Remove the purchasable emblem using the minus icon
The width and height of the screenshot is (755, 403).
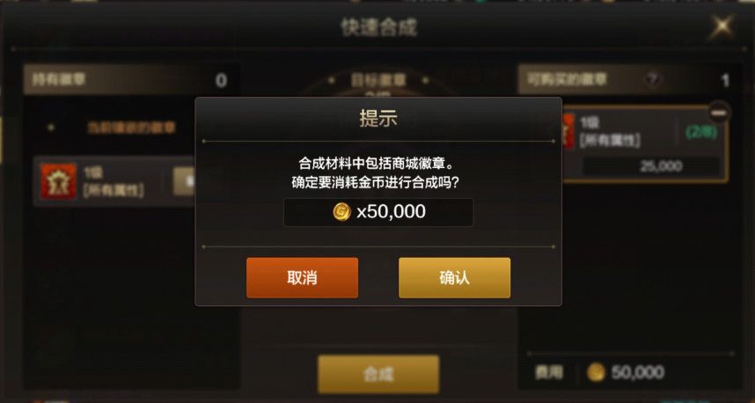coord(720,113)
